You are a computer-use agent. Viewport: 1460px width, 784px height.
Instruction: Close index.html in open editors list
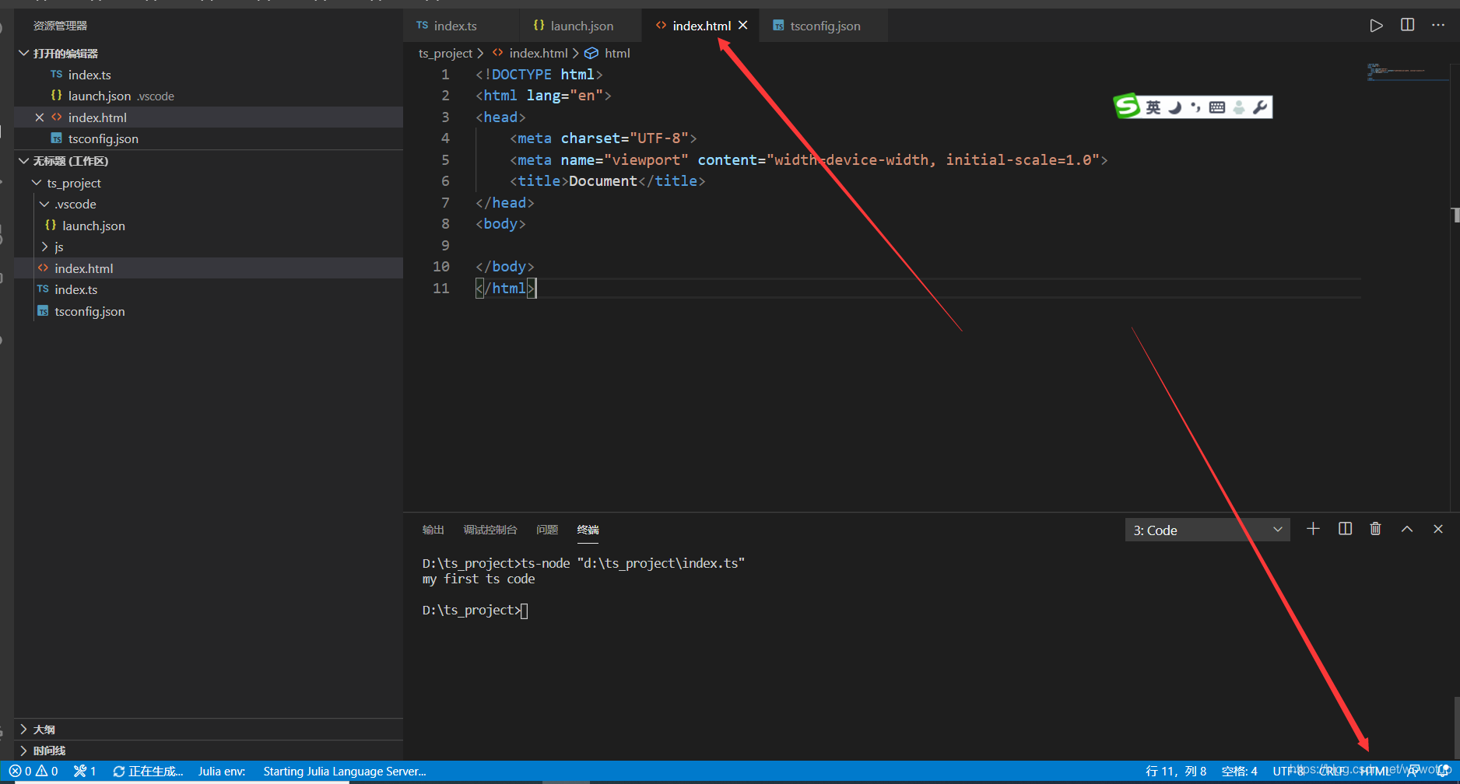click(x=40, y=117)
